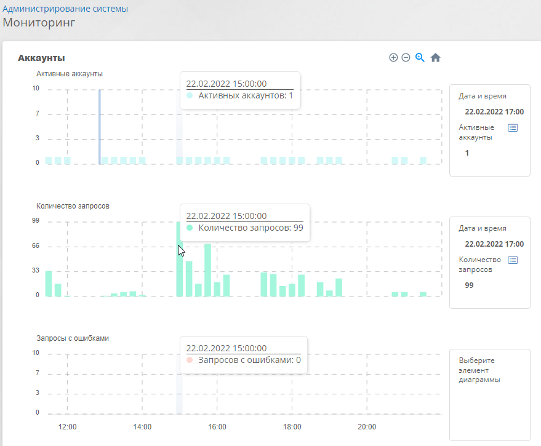
Task: Open the Администрирование системы breadcrumb link
Action: click(x=65, y=9)
